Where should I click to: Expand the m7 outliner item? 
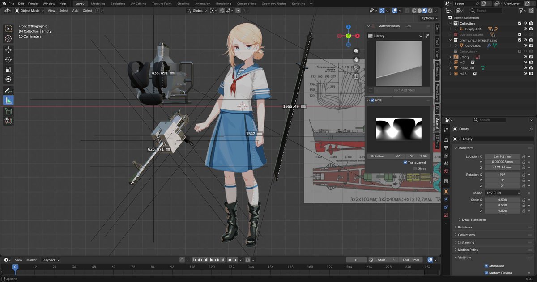click(x=451, y=63)
